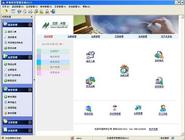Click the networked computers toolbar icon
This screenshot has height=140, width=185.
pos(19,12)
